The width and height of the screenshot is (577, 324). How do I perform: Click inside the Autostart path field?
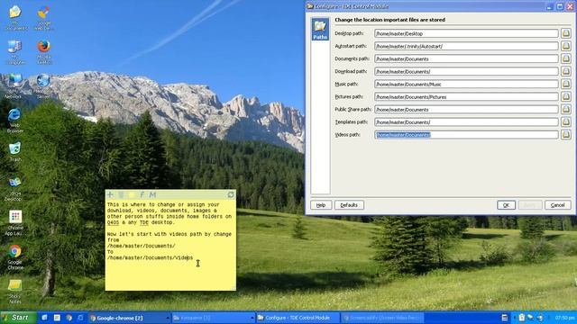point(467,46)
